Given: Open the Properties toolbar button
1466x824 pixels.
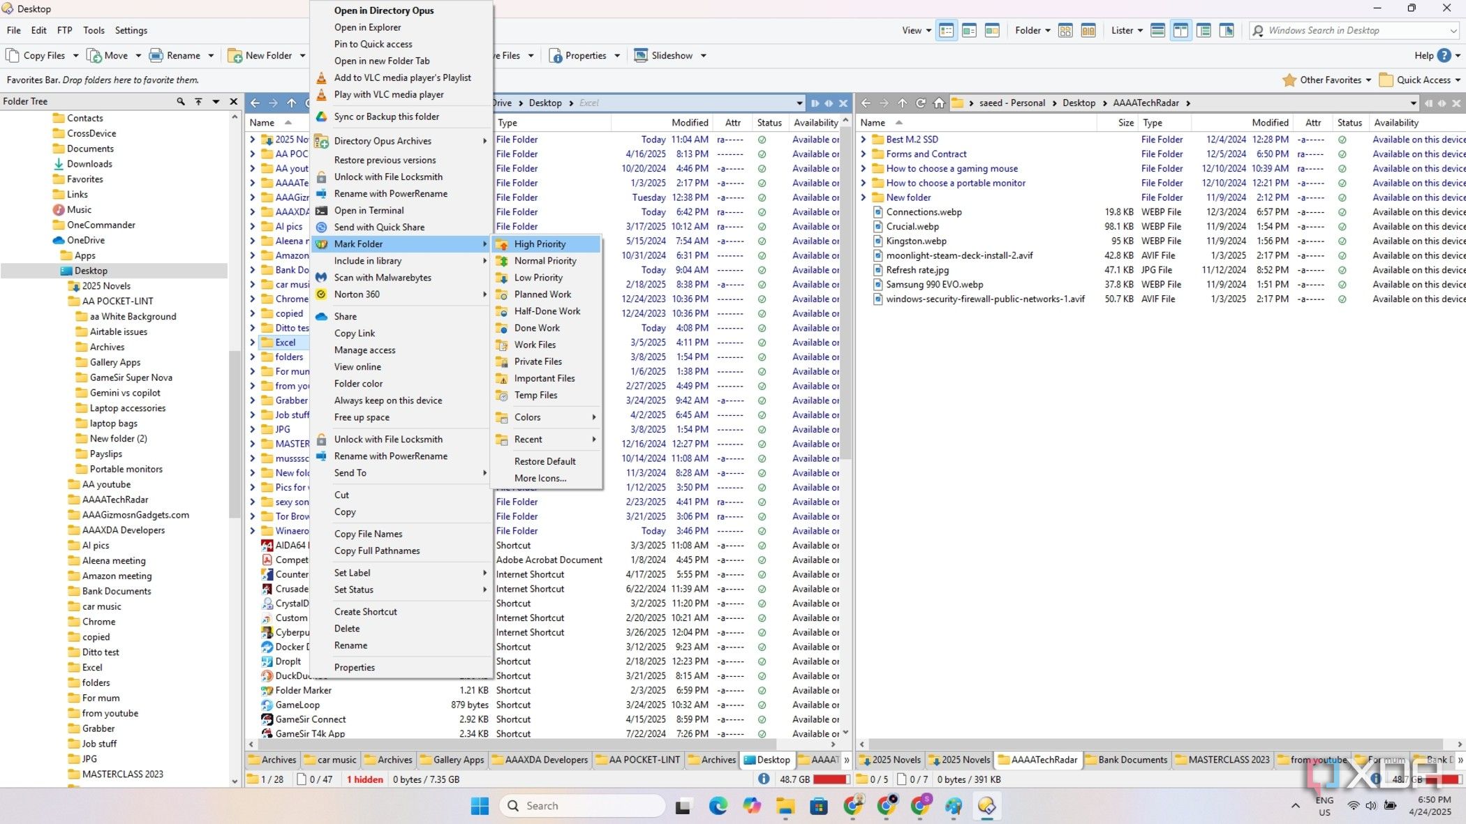Looking at the screenshot, I should (x=578, y=55).
